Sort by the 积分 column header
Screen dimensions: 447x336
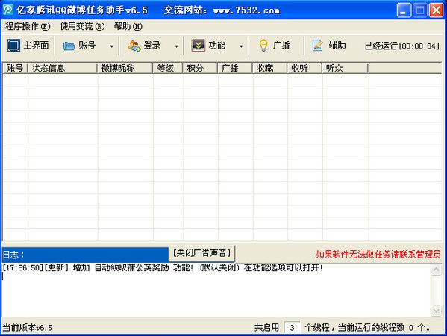[x=201, y=68]
